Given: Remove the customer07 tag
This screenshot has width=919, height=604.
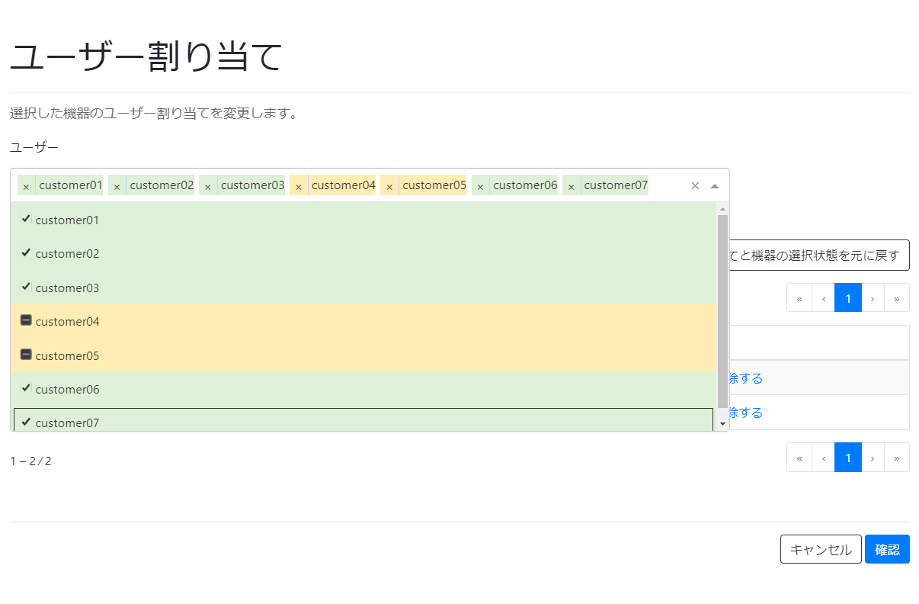Looking at the screenshot, I should tap(571, 185).
